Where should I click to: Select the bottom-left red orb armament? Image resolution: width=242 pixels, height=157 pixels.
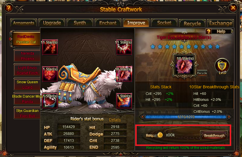50,101
